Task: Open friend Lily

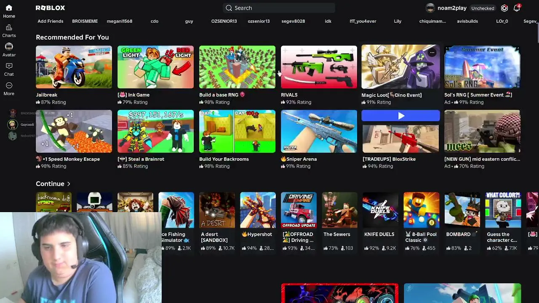Action: (398, 21)
